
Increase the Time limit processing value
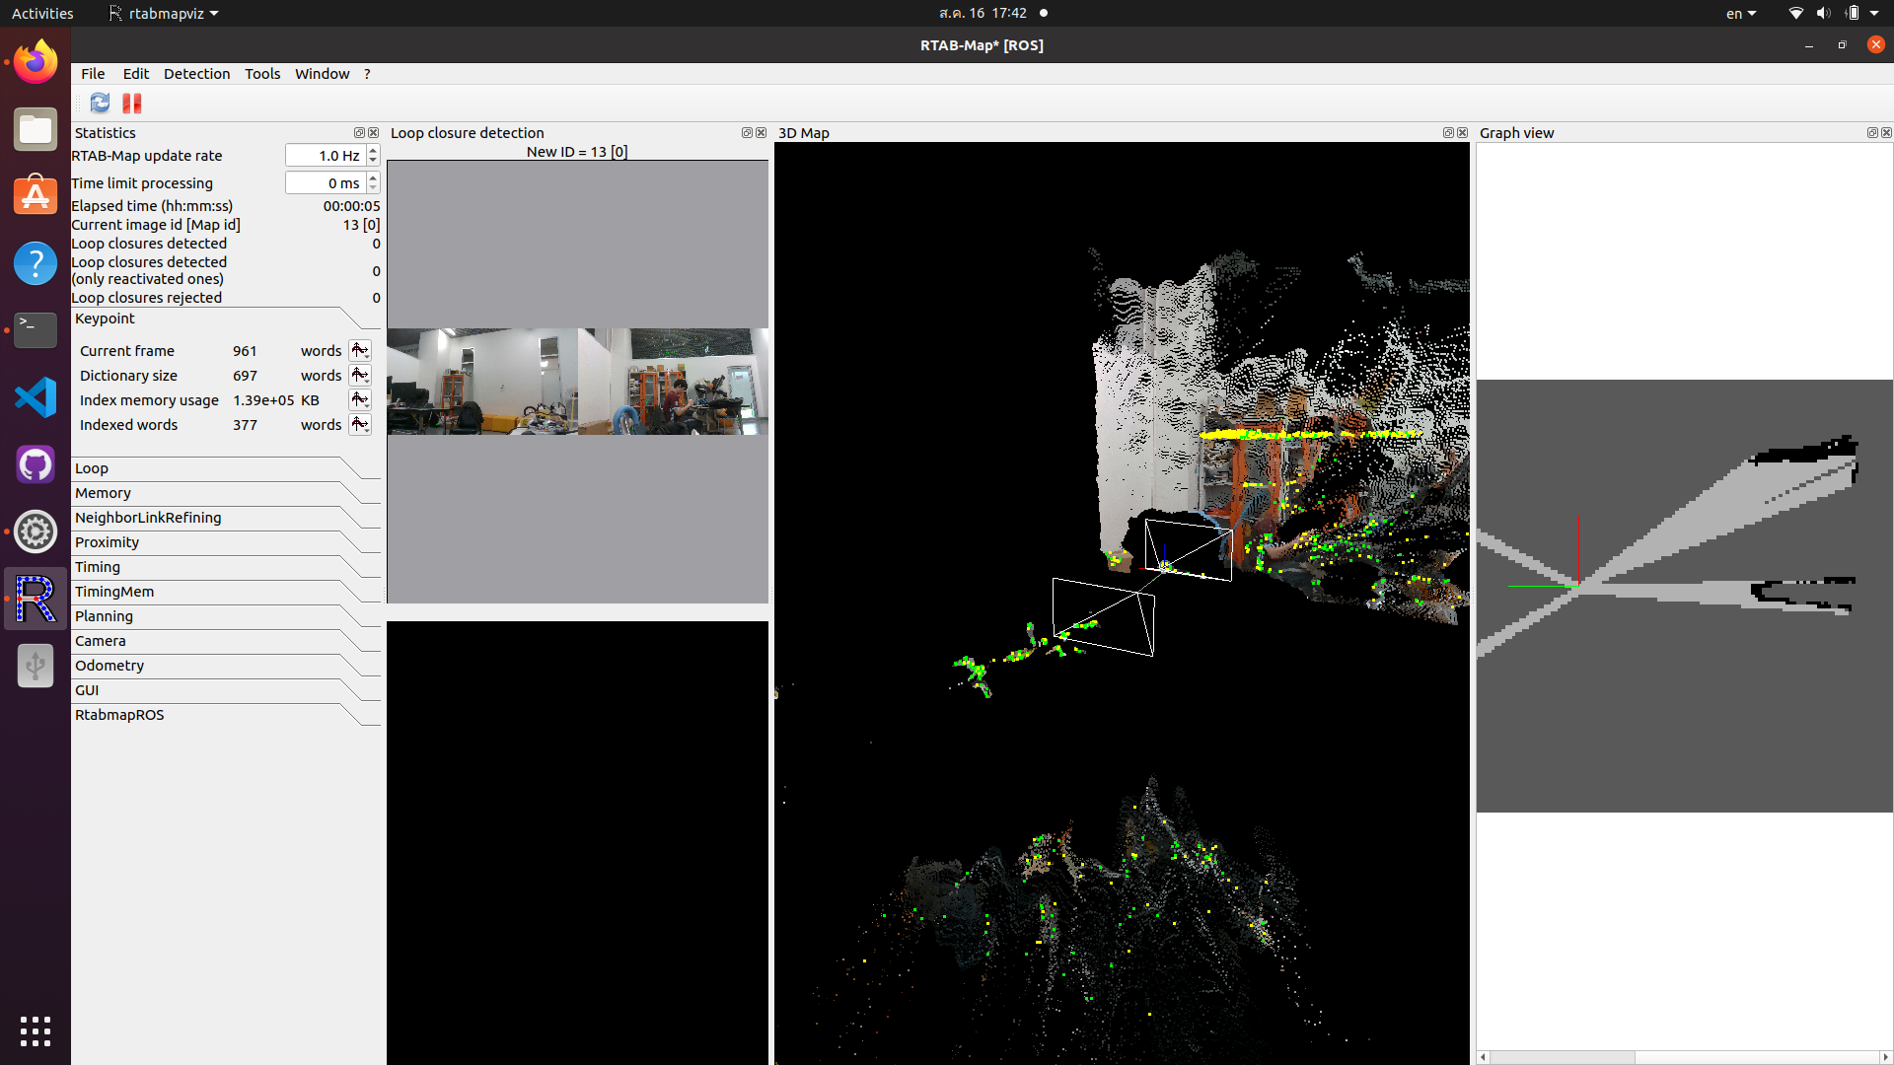(x=373, y=177)
